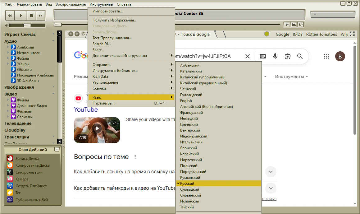The width and height of the screenshot is (360, 214).
Task: Open the DSP equalizer sliders button
Action: [x=300, y=25]
